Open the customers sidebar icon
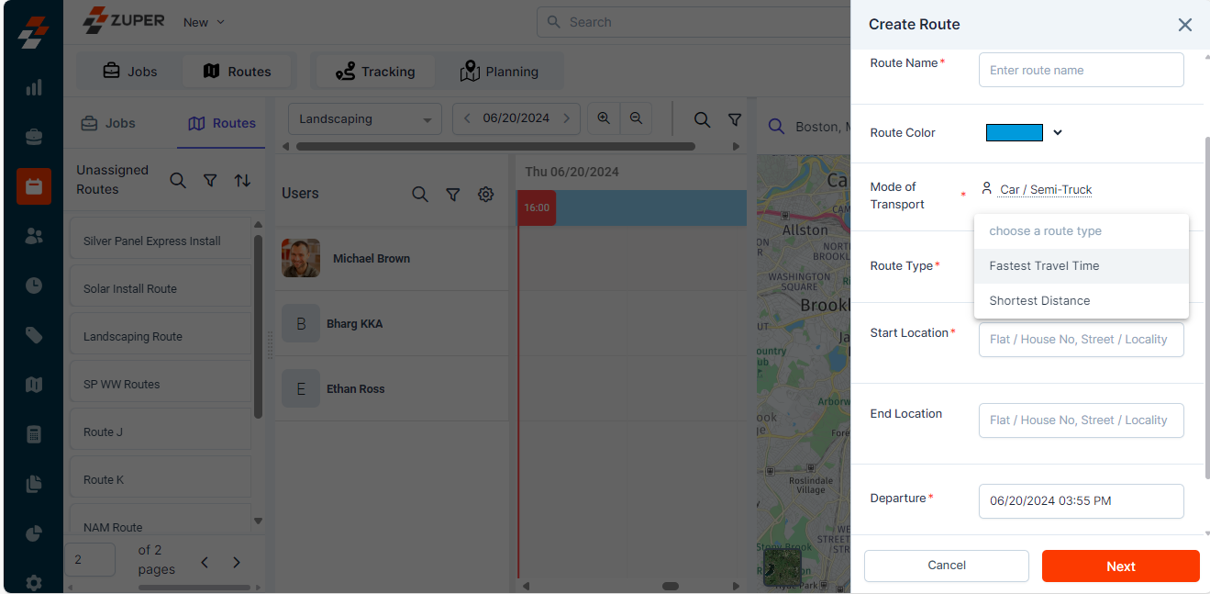Image resolution: width=1210 pixels, height=594 pixels. 34,236
